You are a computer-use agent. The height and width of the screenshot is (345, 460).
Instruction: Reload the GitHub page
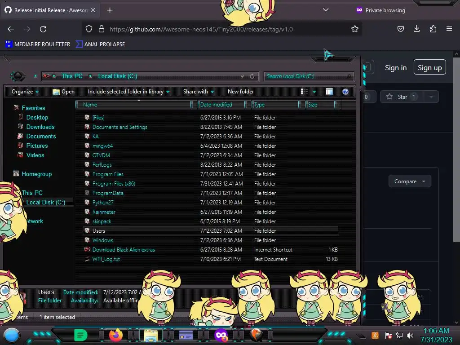click(43, 29)
